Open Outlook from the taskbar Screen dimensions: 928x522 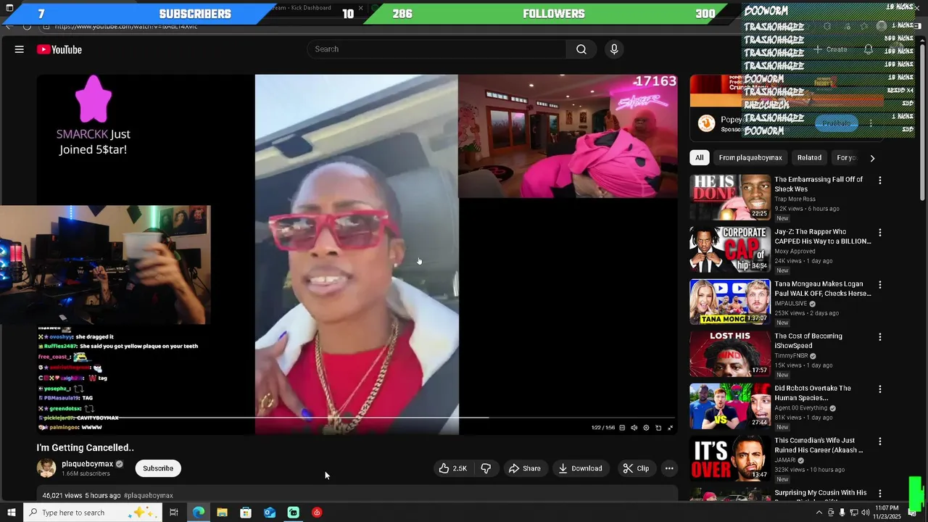point(270,513)
